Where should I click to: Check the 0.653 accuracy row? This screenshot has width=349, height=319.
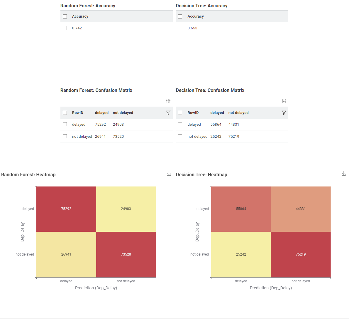coord(180,28)
